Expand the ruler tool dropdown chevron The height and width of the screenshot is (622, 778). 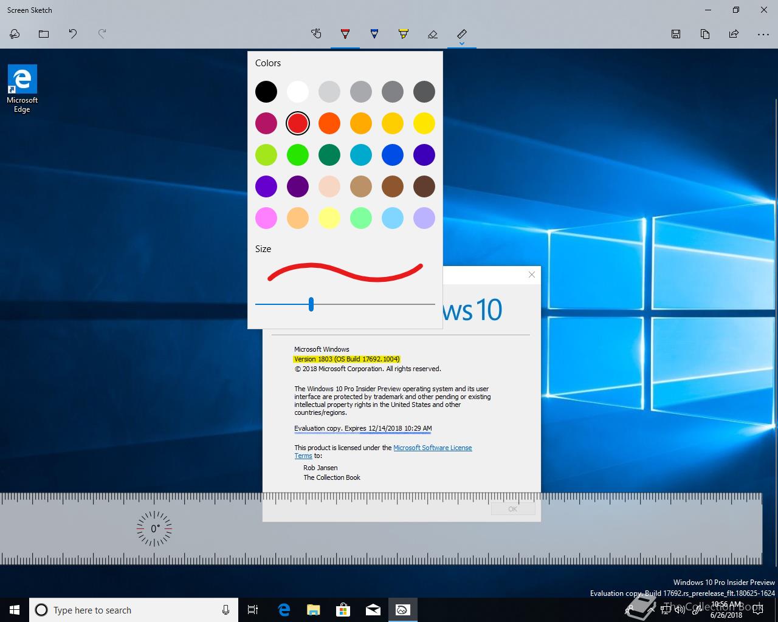click(462, 43)
